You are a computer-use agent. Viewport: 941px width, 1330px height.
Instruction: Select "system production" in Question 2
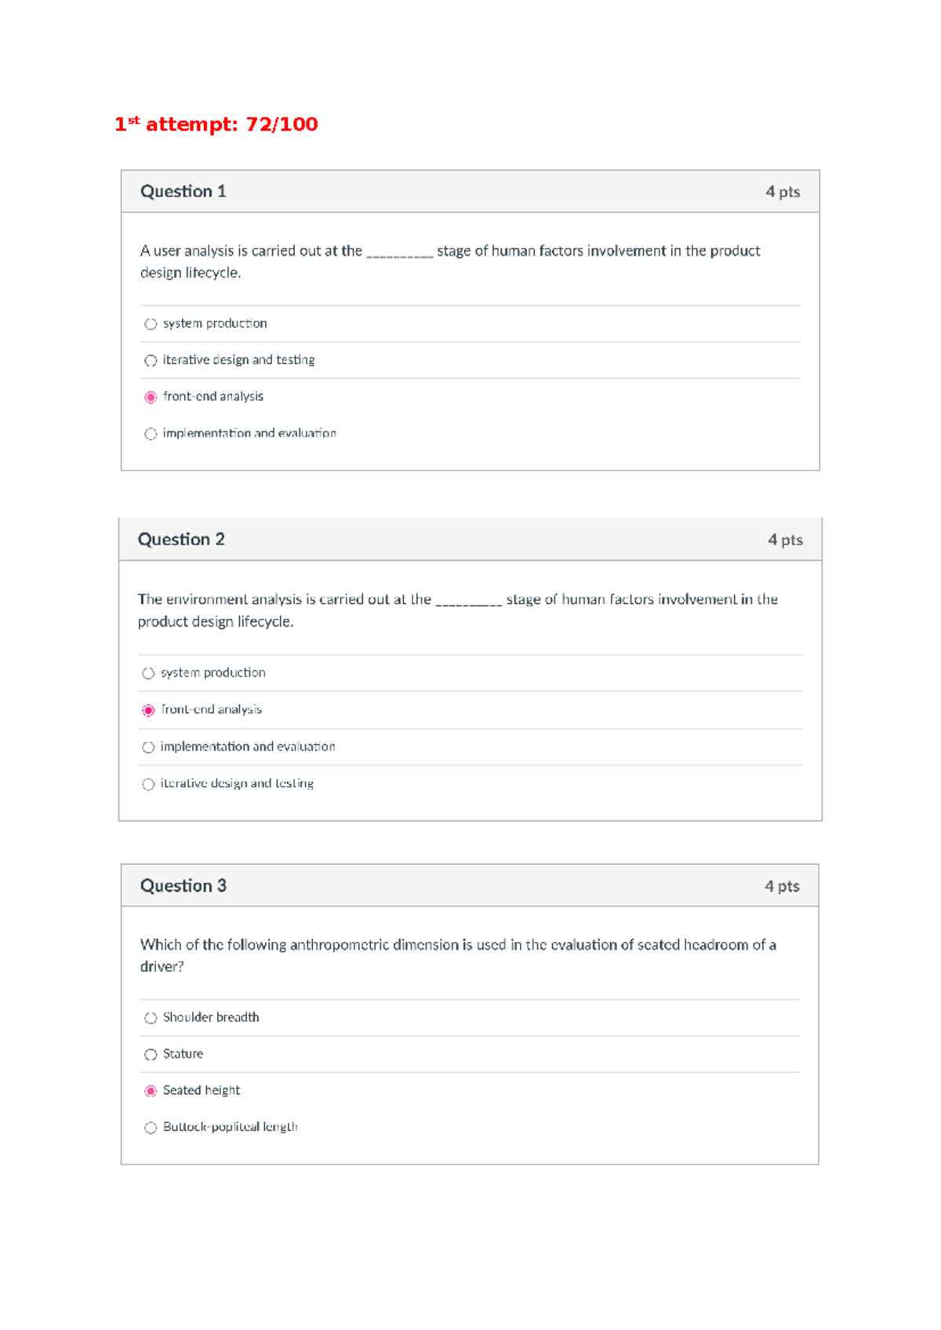point(148,674)
